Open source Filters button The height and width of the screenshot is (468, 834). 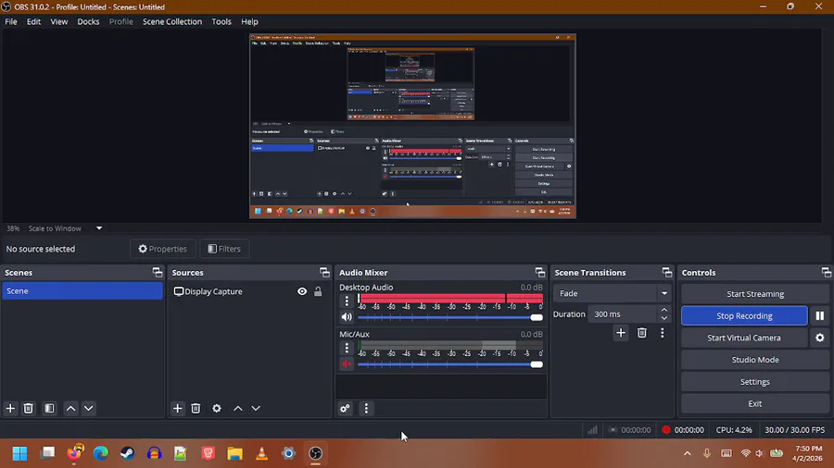click(224, 248)
